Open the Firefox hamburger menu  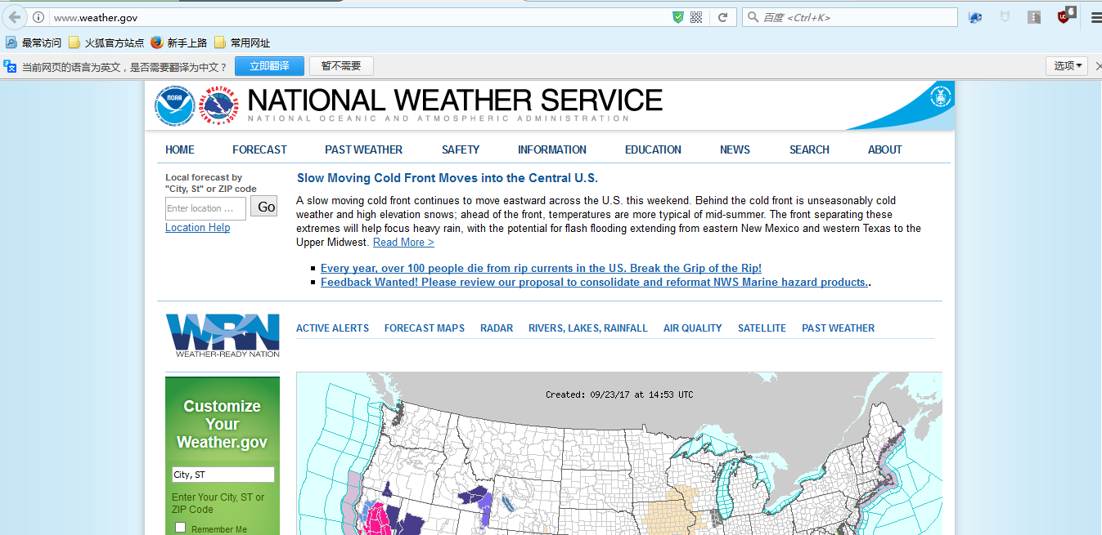[1095, 17]
